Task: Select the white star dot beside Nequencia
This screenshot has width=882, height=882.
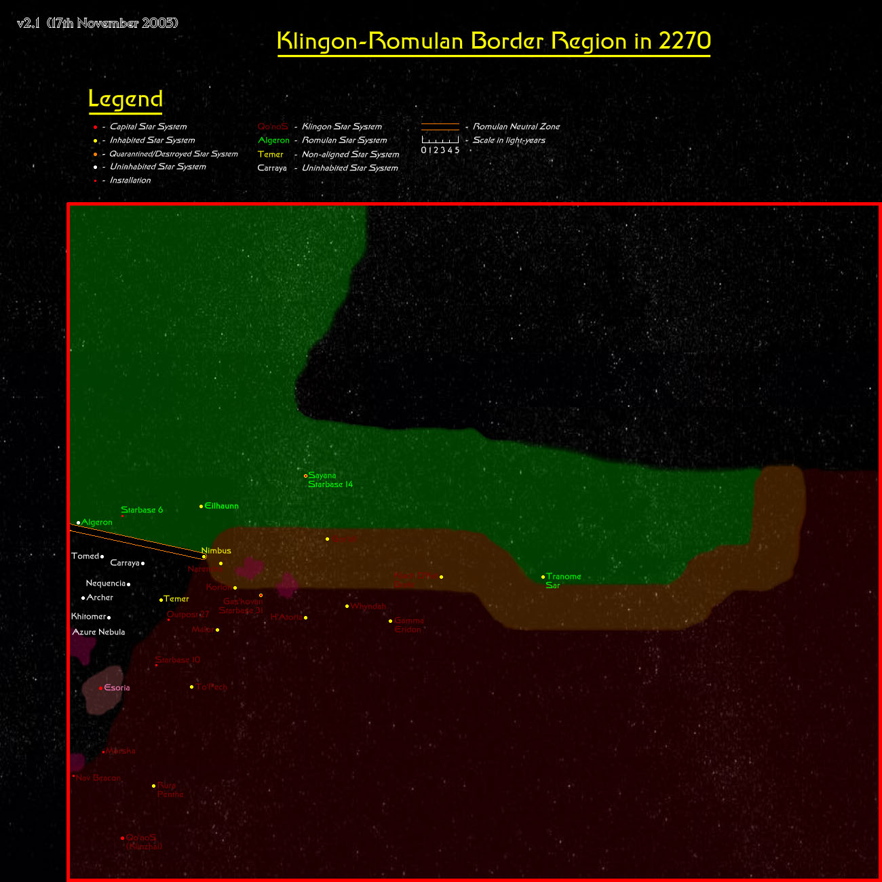Action: click(129, 583)
